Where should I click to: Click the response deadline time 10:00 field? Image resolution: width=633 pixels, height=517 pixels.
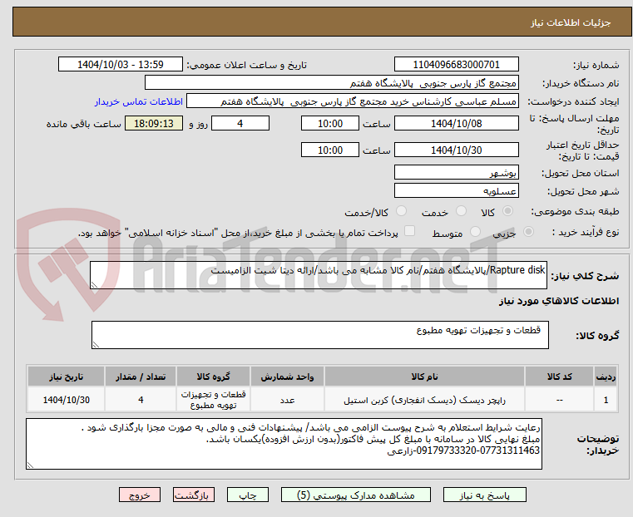point(330,123)
